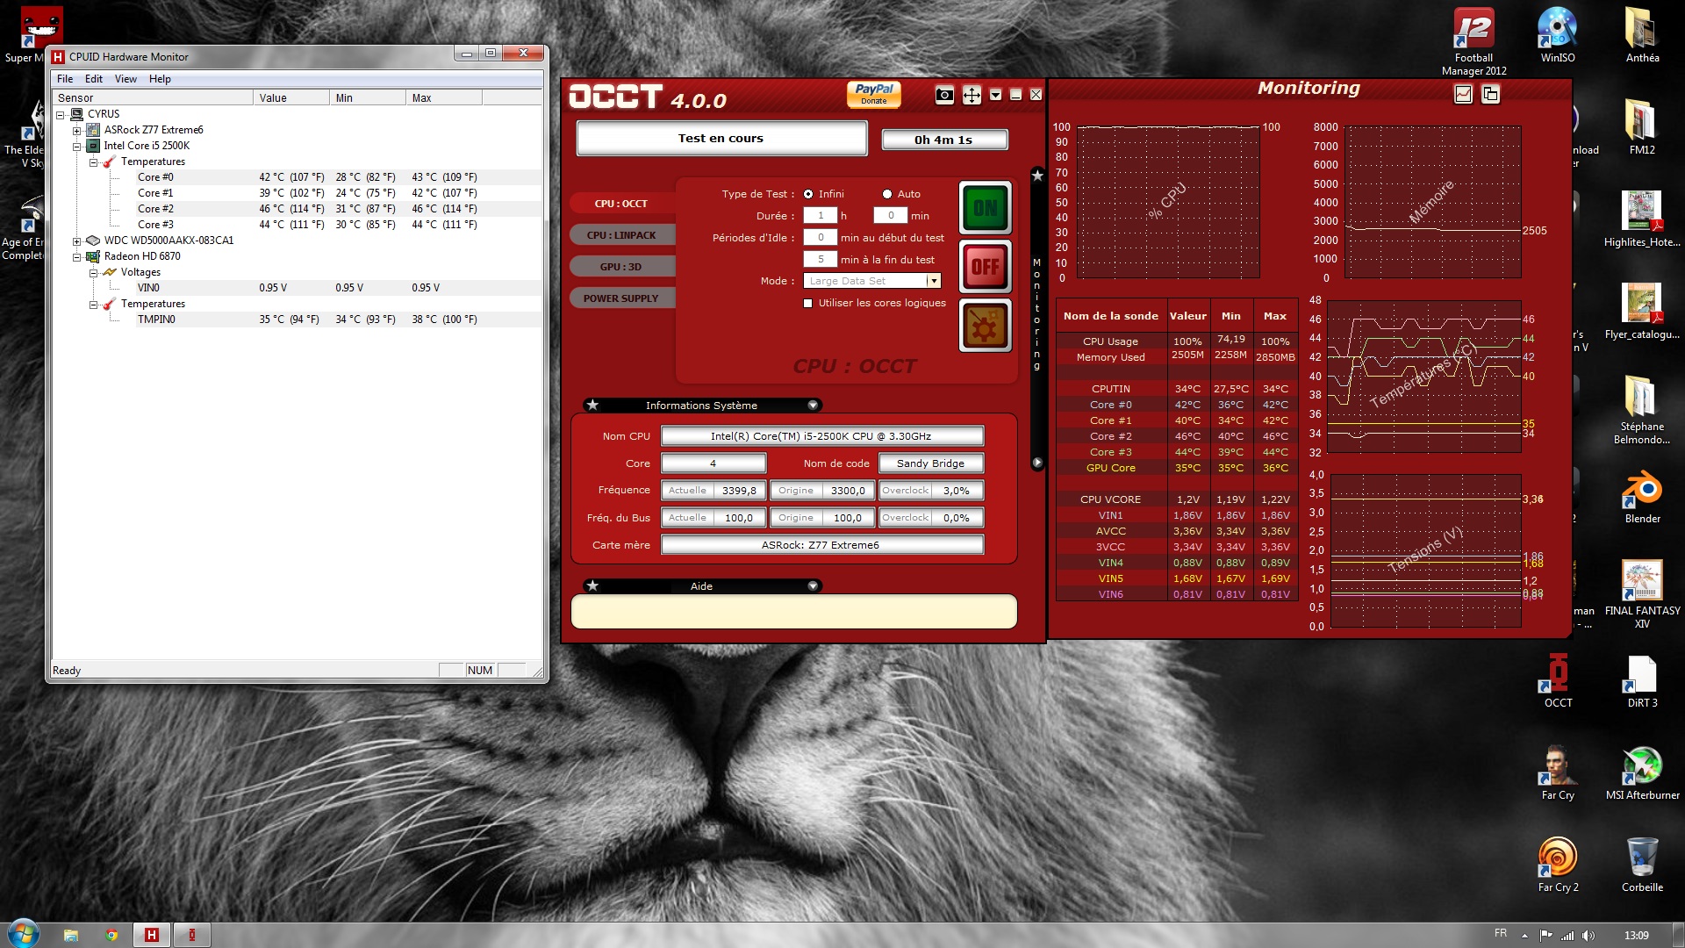Collapse the Radeon HD 6870 tree node
Screen dimensions: 1685x948
(x=77, y=256)
